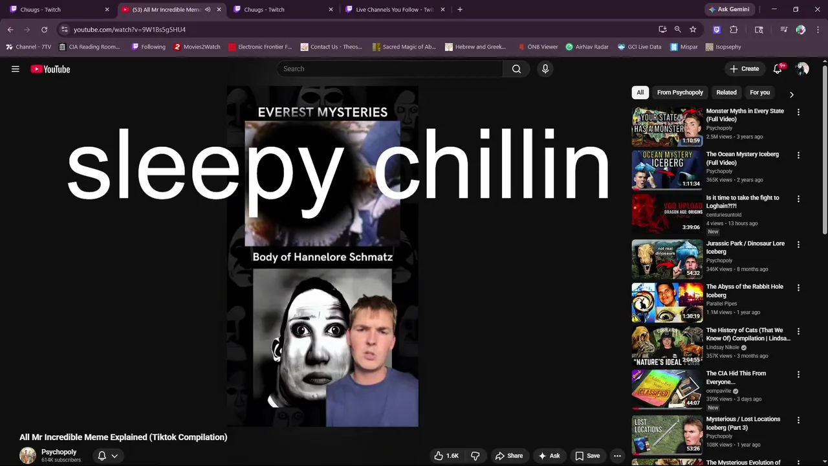Open Mysterious Lost Locations Iceberg thumbnail
This screenshot has width=828, height=466.
pyautogui.click(x=667, y=434)
